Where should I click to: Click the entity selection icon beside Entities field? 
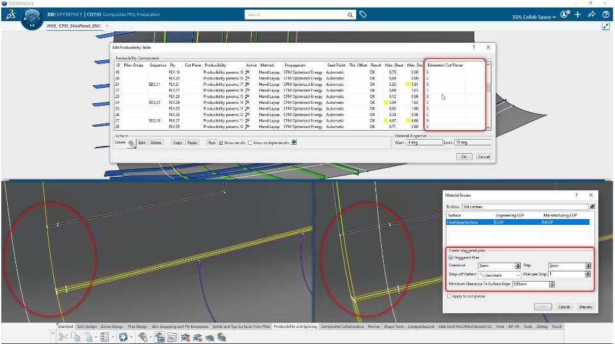pos(592,206)
